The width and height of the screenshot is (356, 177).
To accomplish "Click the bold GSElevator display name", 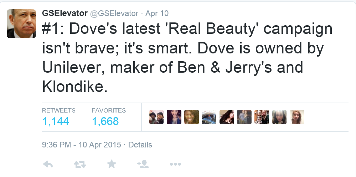I will click(x=65, y=14).
